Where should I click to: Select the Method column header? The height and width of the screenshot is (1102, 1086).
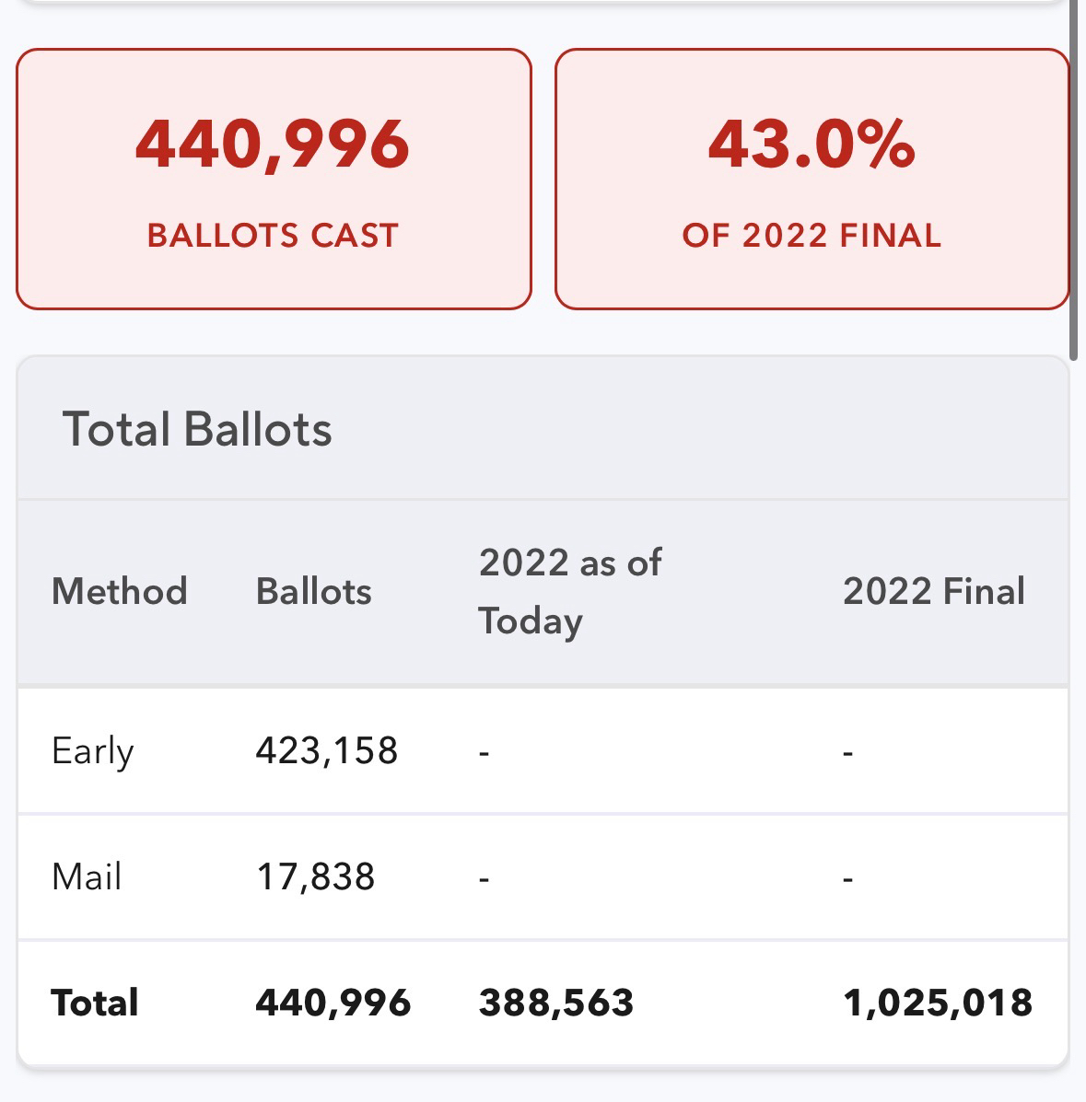(120, 591)
